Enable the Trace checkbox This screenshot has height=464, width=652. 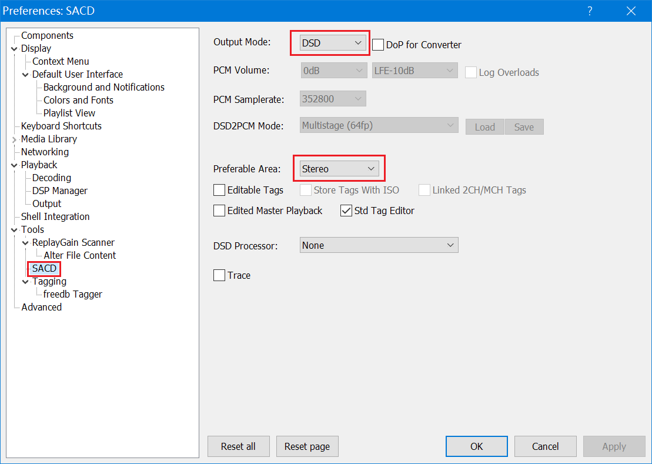click(219, 275)
